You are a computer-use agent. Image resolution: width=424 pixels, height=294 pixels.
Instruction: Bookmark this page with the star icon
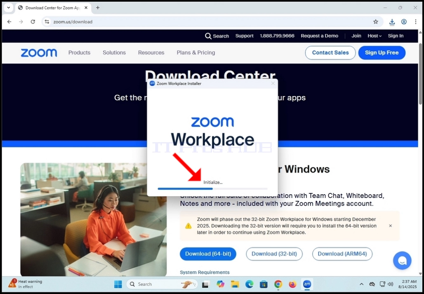click(x=376, y=21)
